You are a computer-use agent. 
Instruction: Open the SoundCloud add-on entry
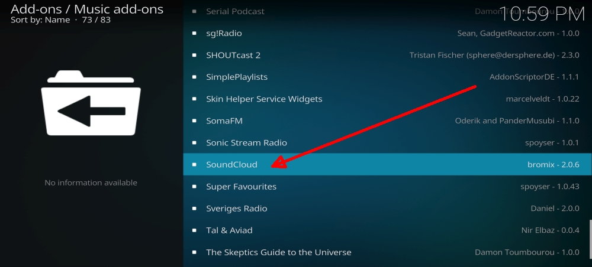386,165
